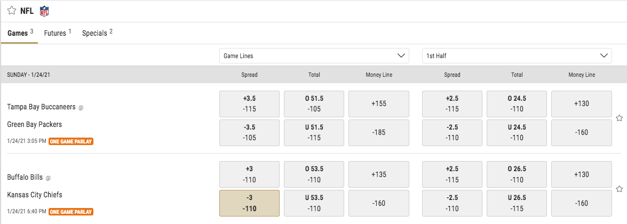Favorite the NFL league with star icon
627x224 pixels.
coord(12,11)
